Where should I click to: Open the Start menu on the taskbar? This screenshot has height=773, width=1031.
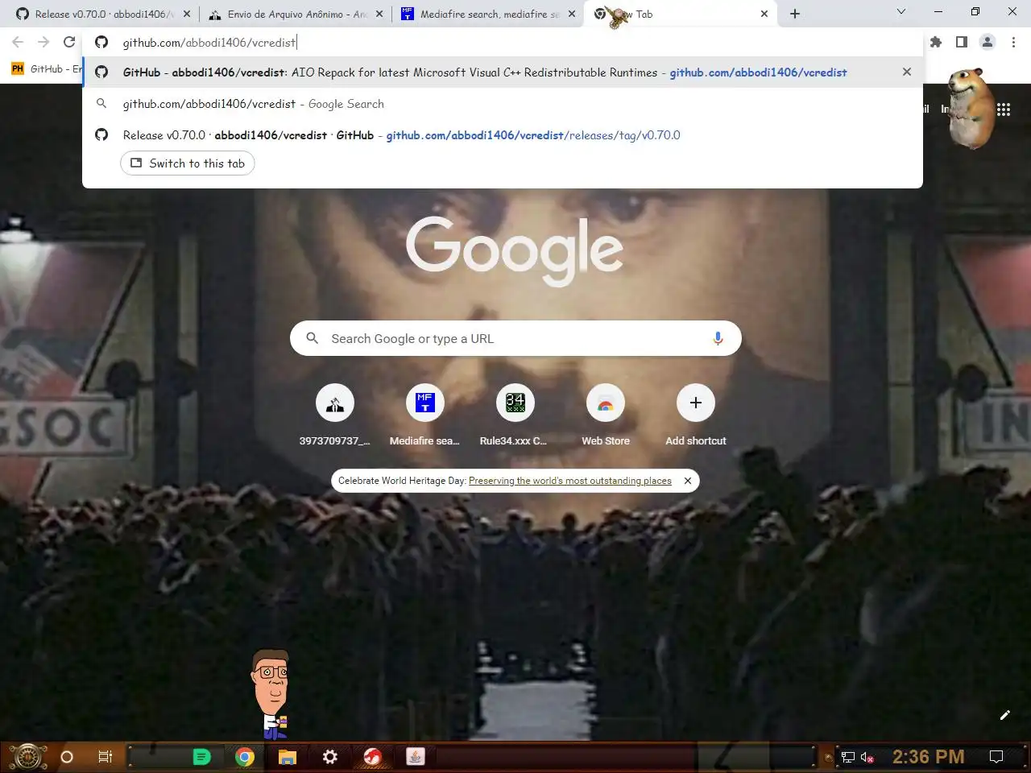pos(27,757)
